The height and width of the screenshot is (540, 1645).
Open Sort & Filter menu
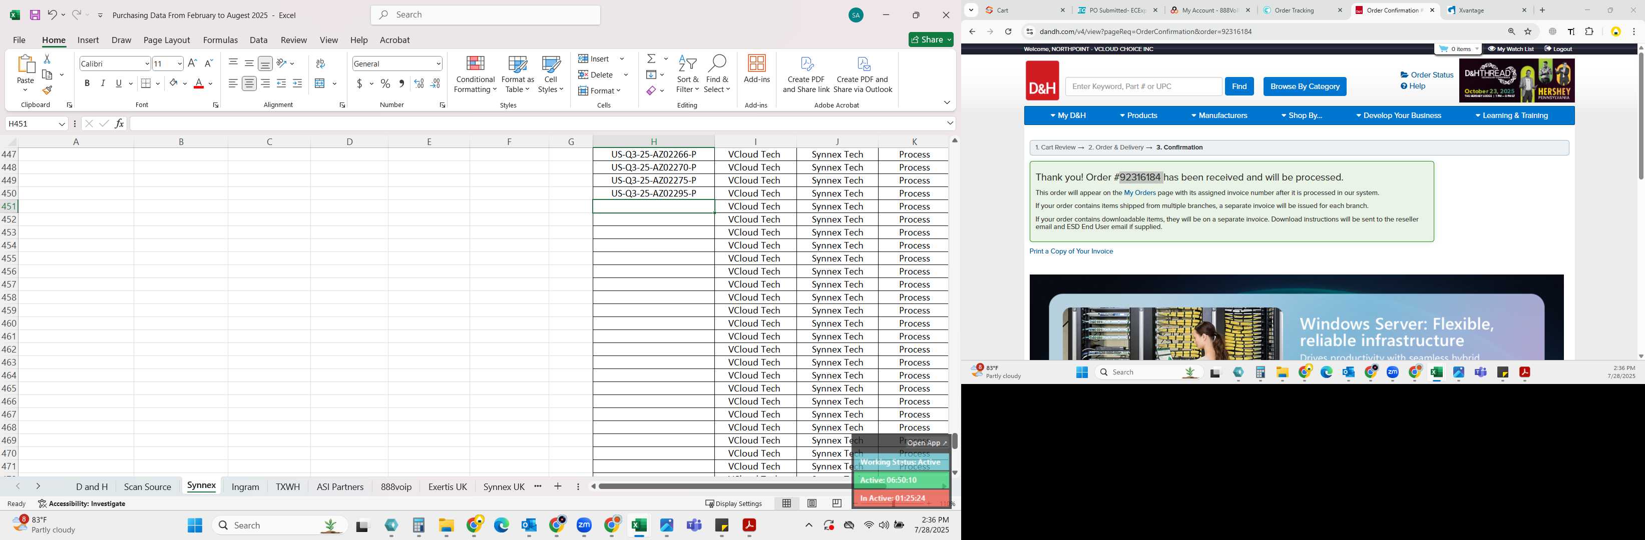688,74
